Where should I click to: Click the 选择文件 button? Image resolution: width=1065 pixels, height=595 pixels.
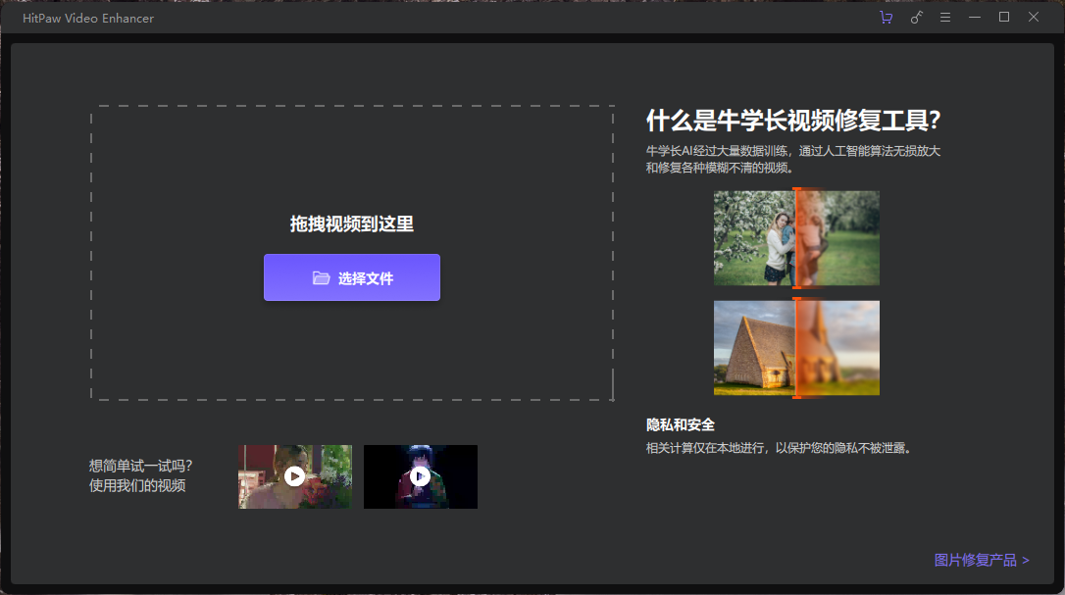click(x=352, y=277)
